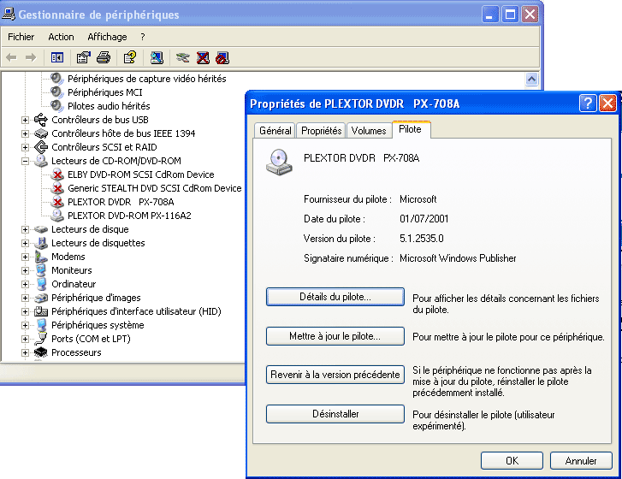
Task: Confirm with the OK button
Action: [512, 461]
